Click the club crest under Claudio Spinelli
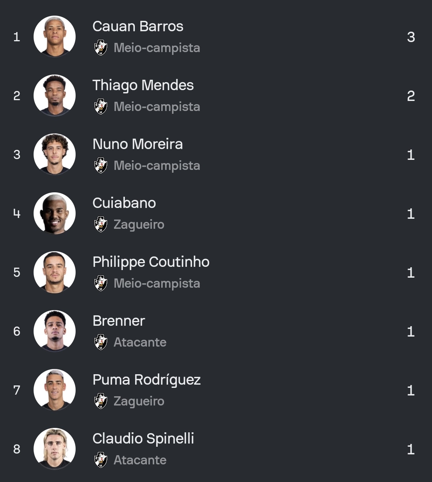Image resolution: width=432 pixels, height=482 pixels. [100, 460]
